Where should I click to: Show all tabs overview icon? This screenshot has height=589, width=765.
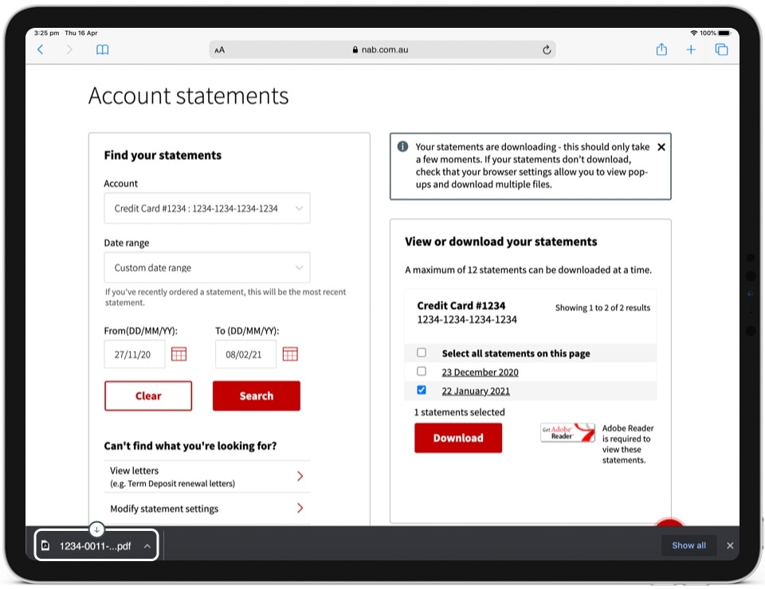tap(721, 49)
